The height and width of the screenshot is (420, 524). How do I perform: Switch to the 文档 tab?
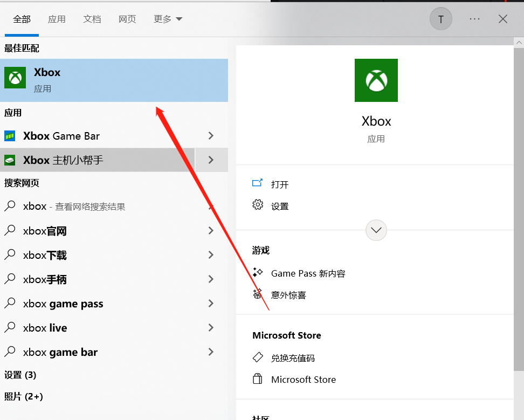92,19
